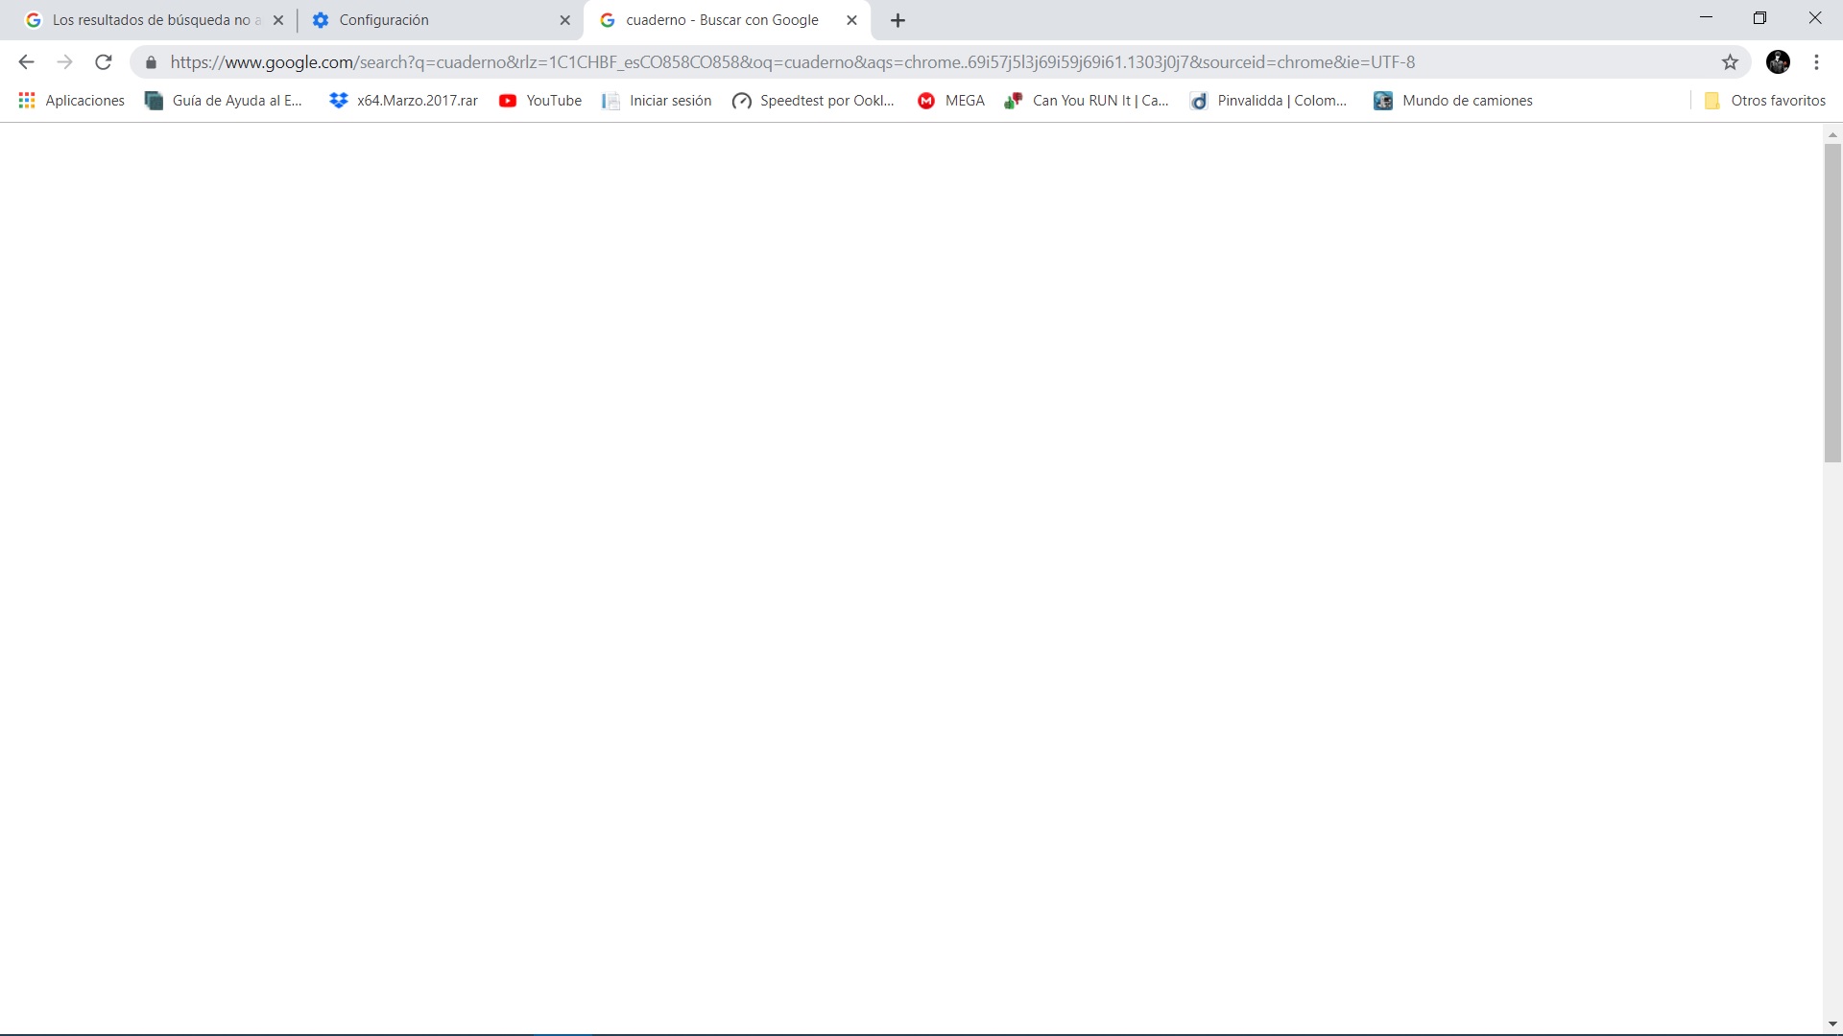
Task: Expand the 'Otros favoritos' bookmarks folder
Action: click(x=1766, y=100)
